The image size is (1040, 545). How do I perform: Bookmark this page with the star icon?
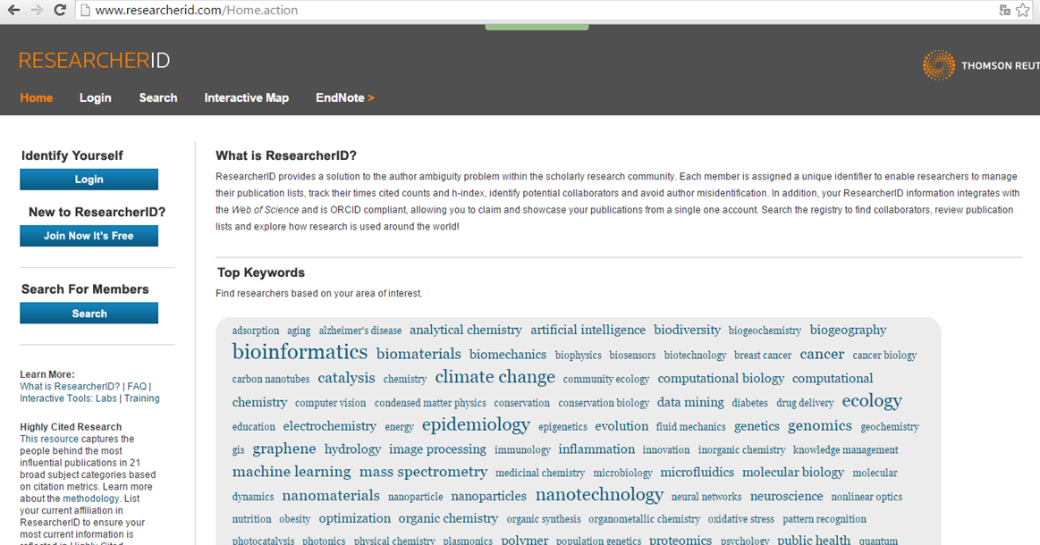coord(1023,10)
